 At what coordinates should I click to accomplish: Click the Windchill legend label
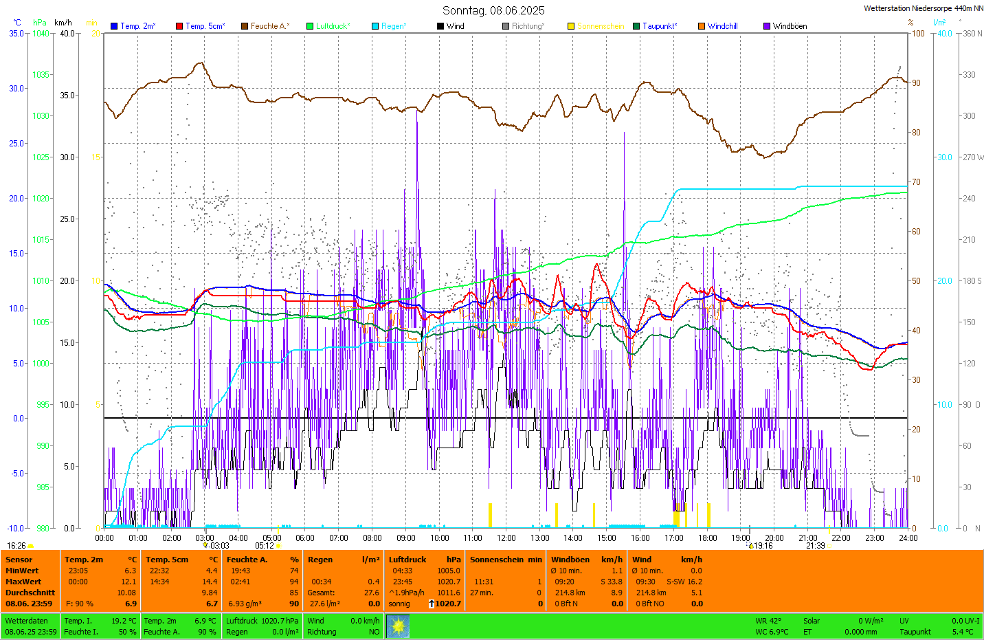point(722,26)
